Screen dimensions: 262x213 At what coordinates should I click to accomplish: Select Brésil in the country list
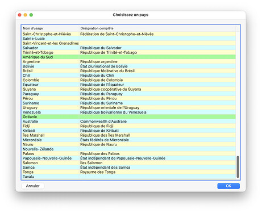(x=128, y=71)
